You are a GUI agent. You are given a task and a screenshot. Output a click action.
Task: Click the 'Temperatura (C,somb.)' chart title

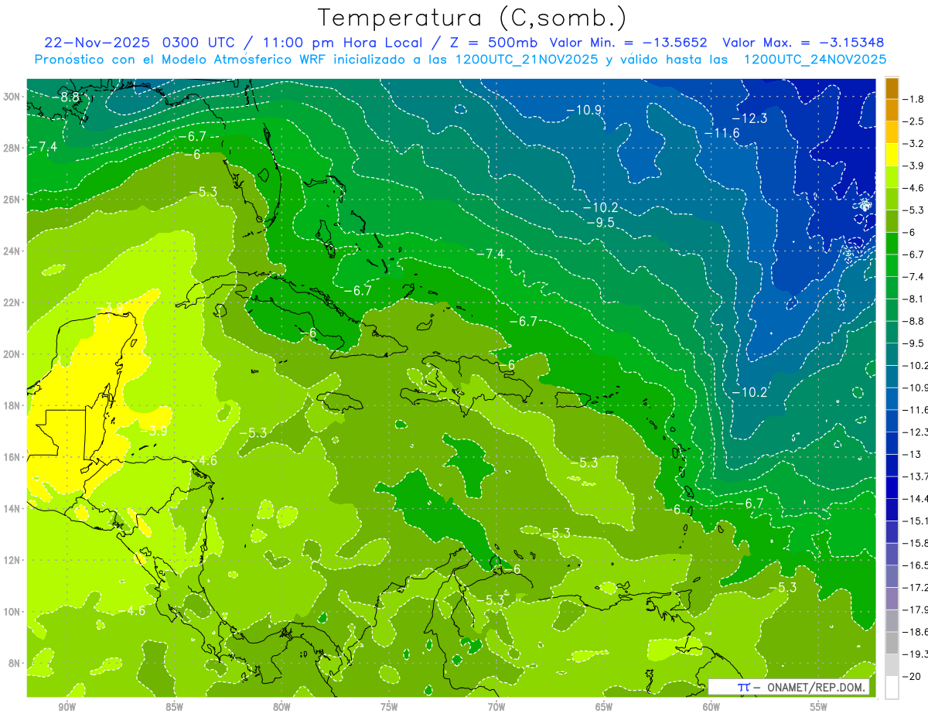point(473,17)
